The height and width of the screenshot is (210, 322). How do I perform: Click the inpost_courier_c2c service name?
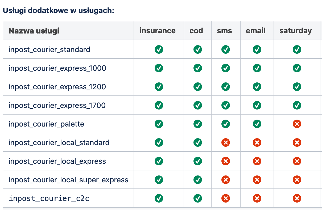pyautogui.click(x=49, y=199)
